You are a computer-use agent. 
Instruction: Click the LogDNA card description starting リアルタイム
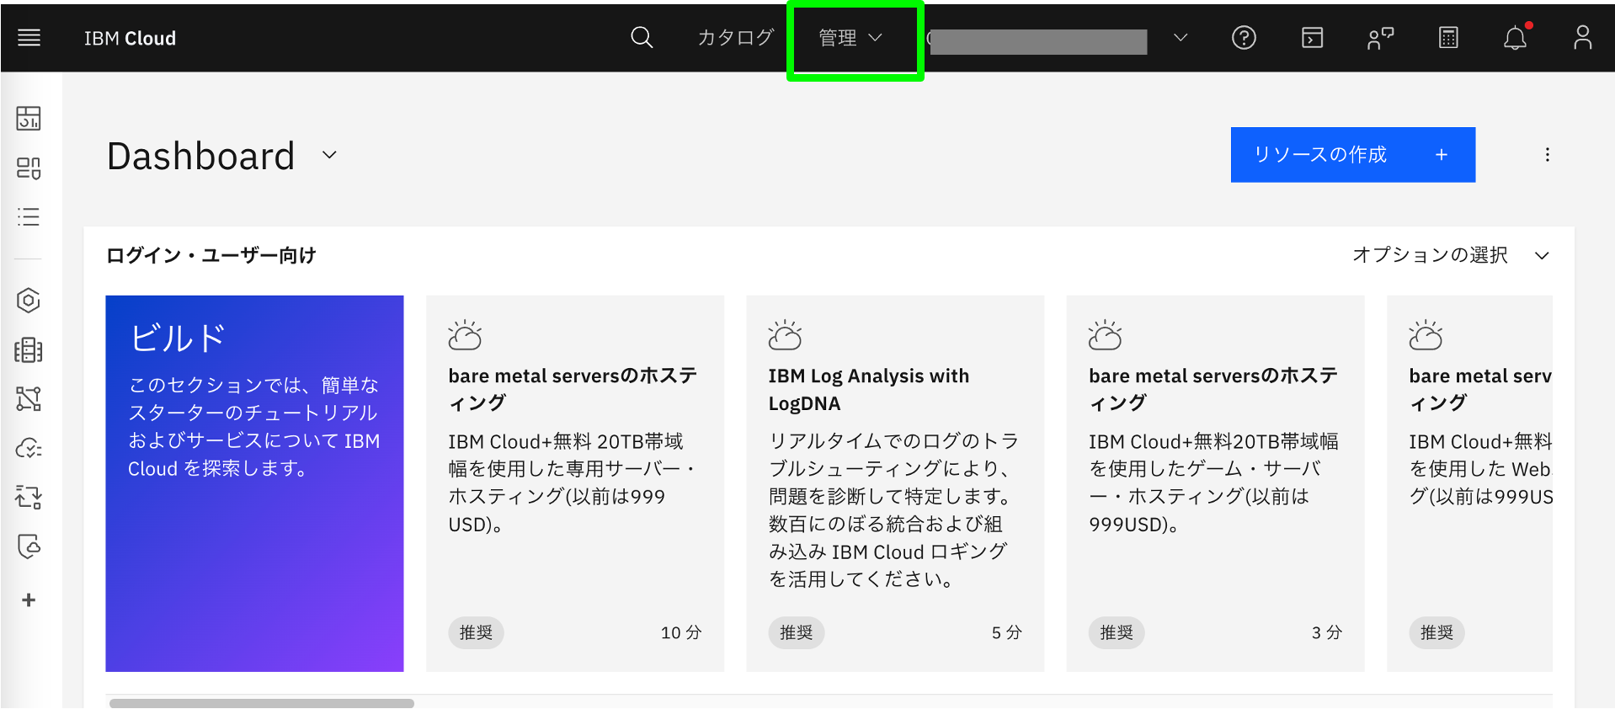click(893, 510)
